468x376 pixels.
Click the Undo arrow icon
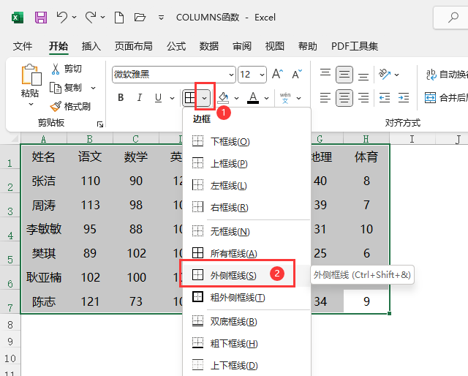coord(62,17)
